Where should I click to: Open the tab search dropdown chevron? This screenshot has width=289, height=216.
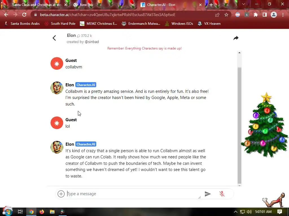point(244,4)
